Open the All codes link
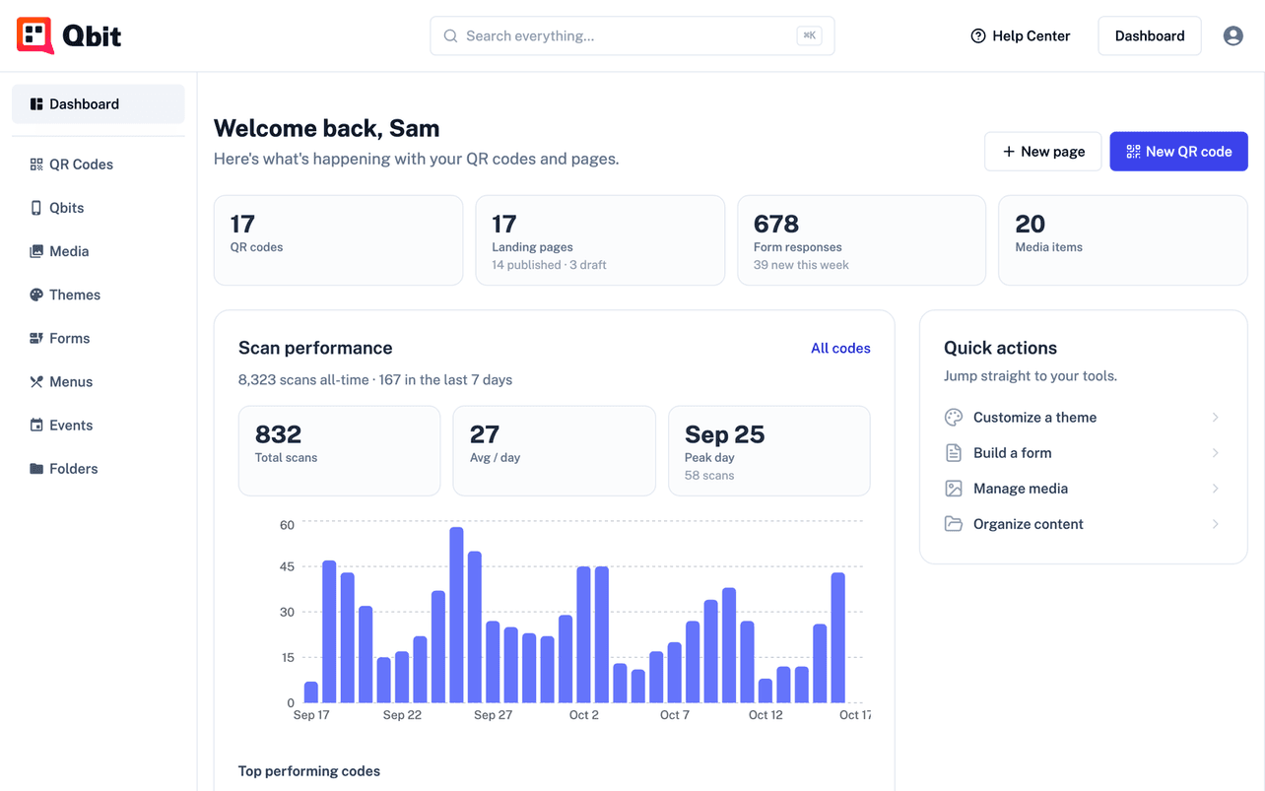 click(840, 348)
